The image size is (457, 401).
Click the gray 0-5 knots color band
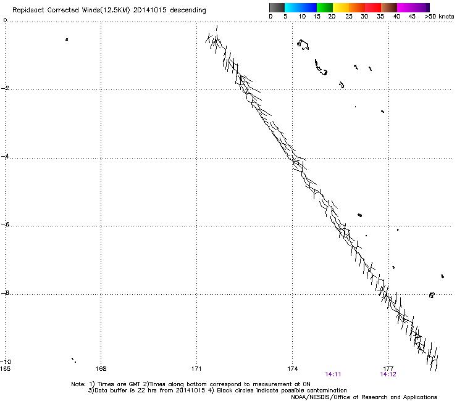coord(277,7)
